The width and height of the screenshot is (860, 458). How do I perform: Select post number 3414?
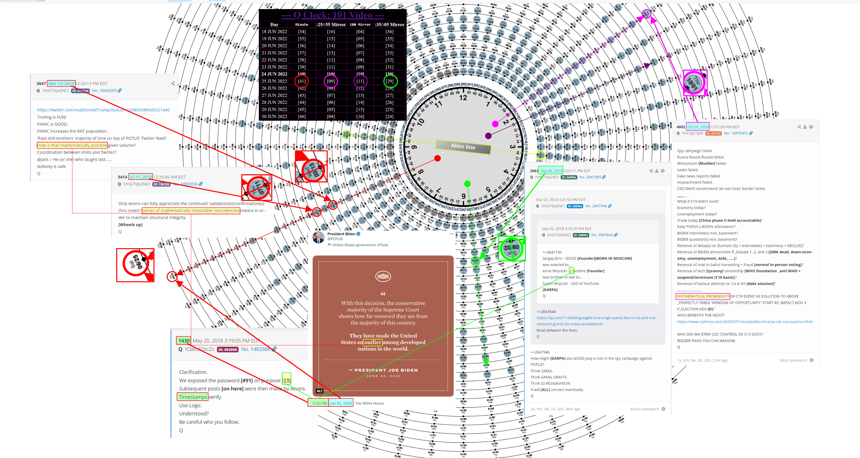click(x=122, y=177)
